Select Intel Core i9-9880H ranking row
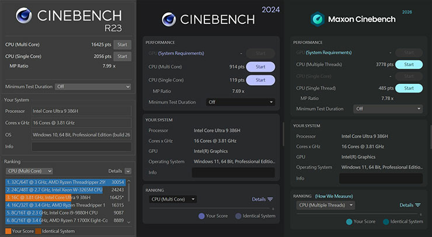The width and height of the screenshot is (432, 237). click(65, 213)
